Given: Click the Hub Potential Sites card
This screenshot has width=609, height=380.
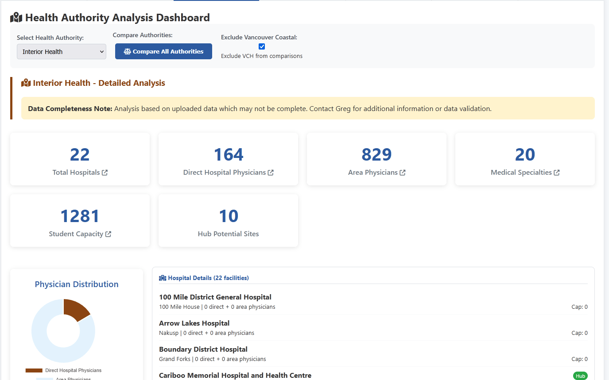Looking at the screenshot, I should (228, 220).
